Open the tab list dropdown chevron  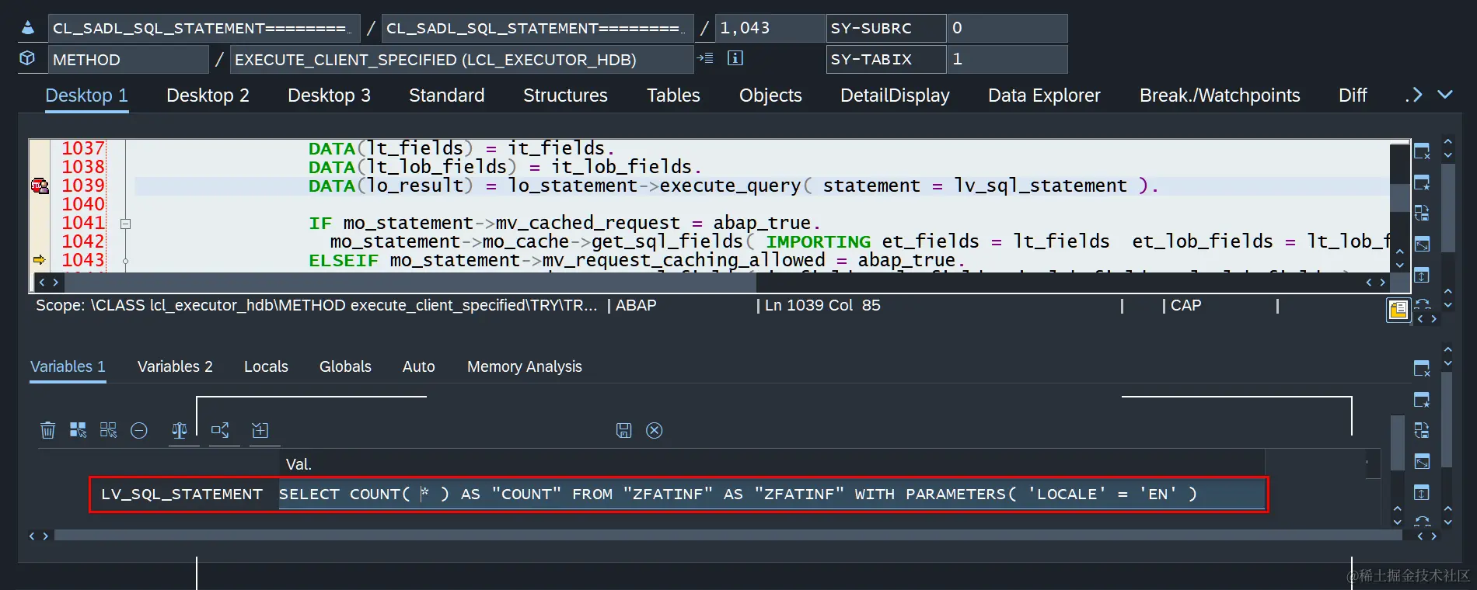(x=1445, y=95)
